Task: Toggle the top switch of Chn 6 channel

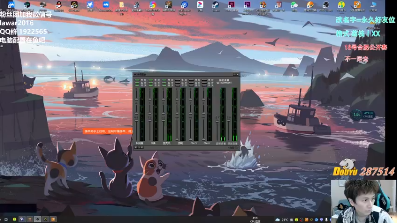Action: coord(204,80)
